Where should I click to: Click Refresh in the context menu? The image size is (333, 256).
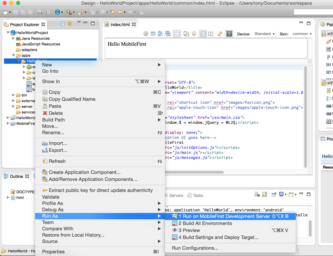[100, 161]
